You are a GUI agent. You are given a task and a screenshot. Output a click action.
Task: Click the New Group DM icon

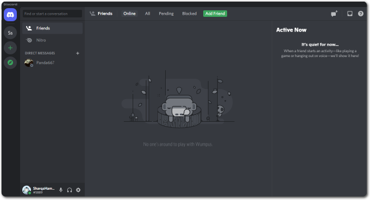(x=334, y=14)
